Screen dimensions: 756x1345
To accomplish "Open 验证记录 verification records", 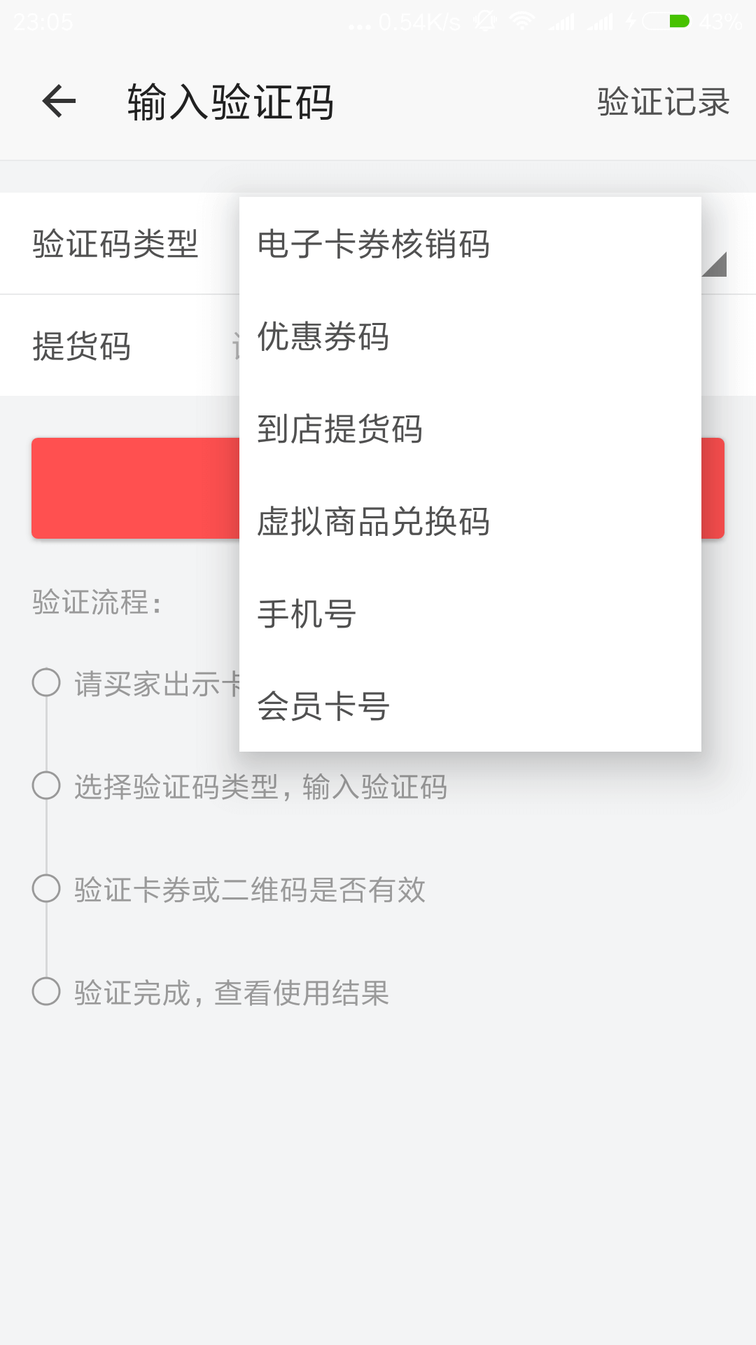I will point(664,102).
